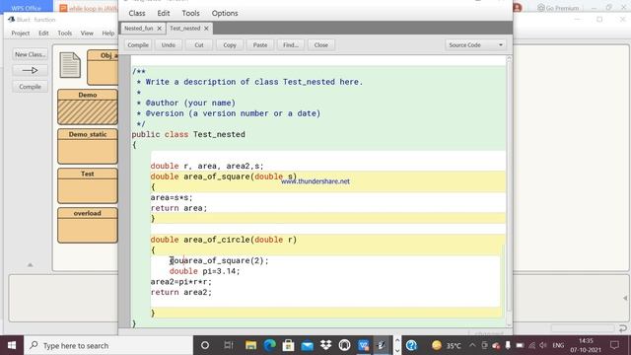Open Project menu in BlueJ main window
The width and height of the screenshot is (631, 355).
[21, 33]
